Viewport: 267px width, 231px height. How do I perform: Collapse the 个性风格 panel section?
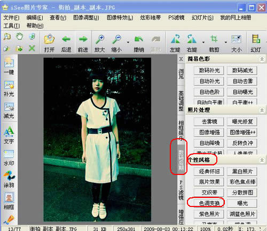pyautogui.click(x=262, y=160)
